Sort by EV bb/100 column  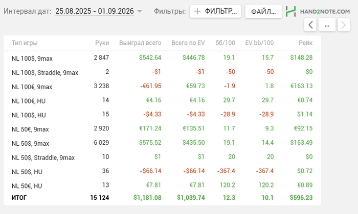(259, 43)
